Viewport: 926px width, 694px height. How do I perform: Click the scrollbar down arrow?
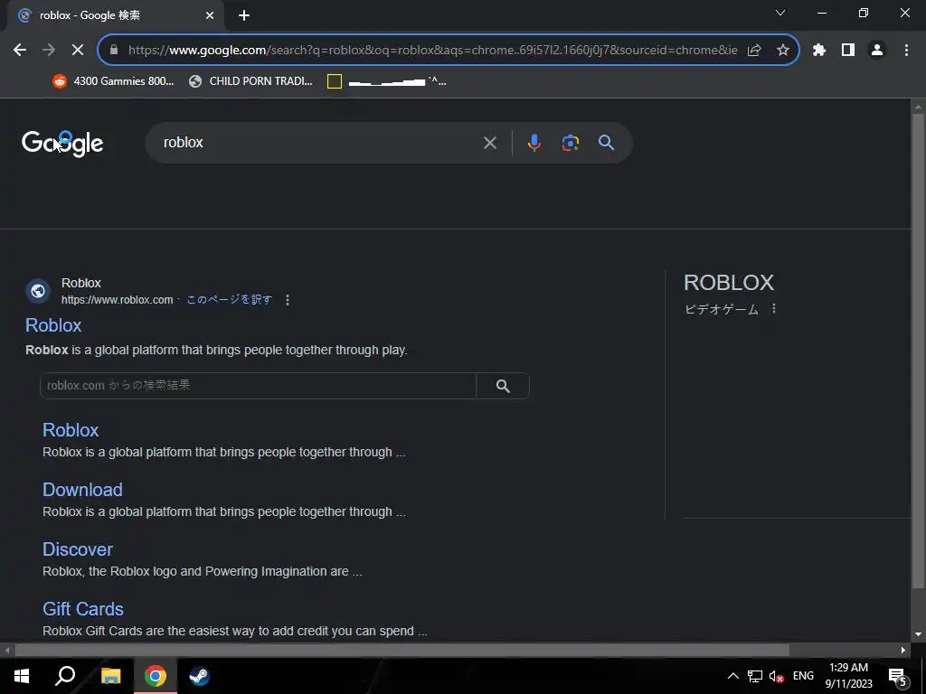pos(918,634)
